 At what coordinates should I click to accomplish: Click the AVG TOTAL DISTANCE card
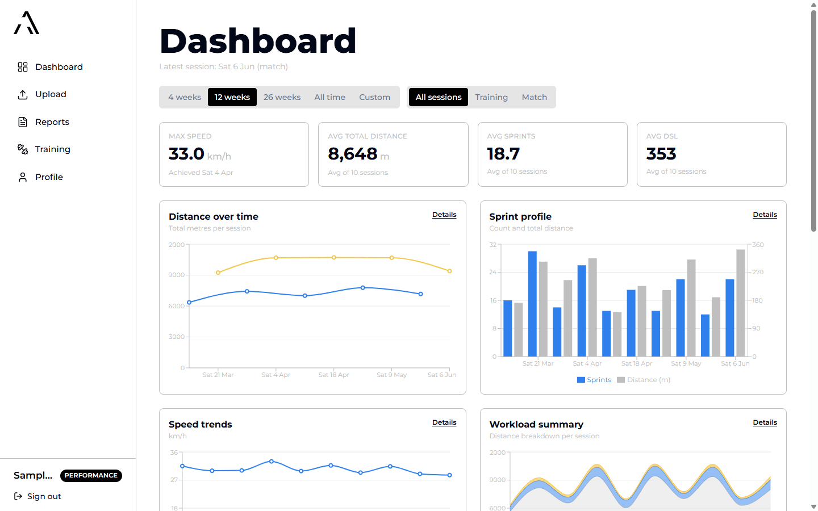[x=393, y=154]
